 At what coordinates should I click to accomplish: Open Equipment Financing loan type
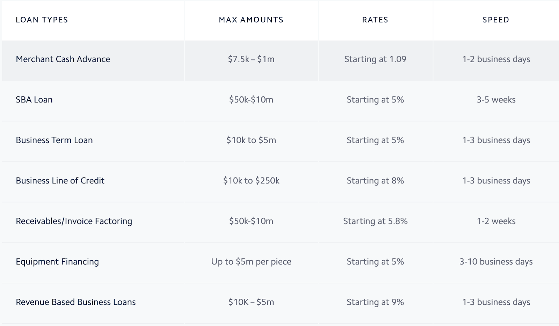coord(57,262)
